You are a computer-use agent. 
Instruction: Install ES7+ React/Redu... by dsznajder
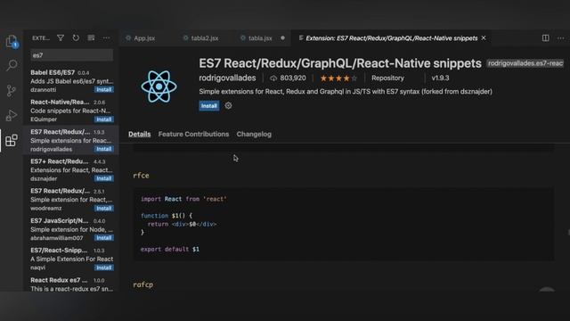tap(103, 178)
